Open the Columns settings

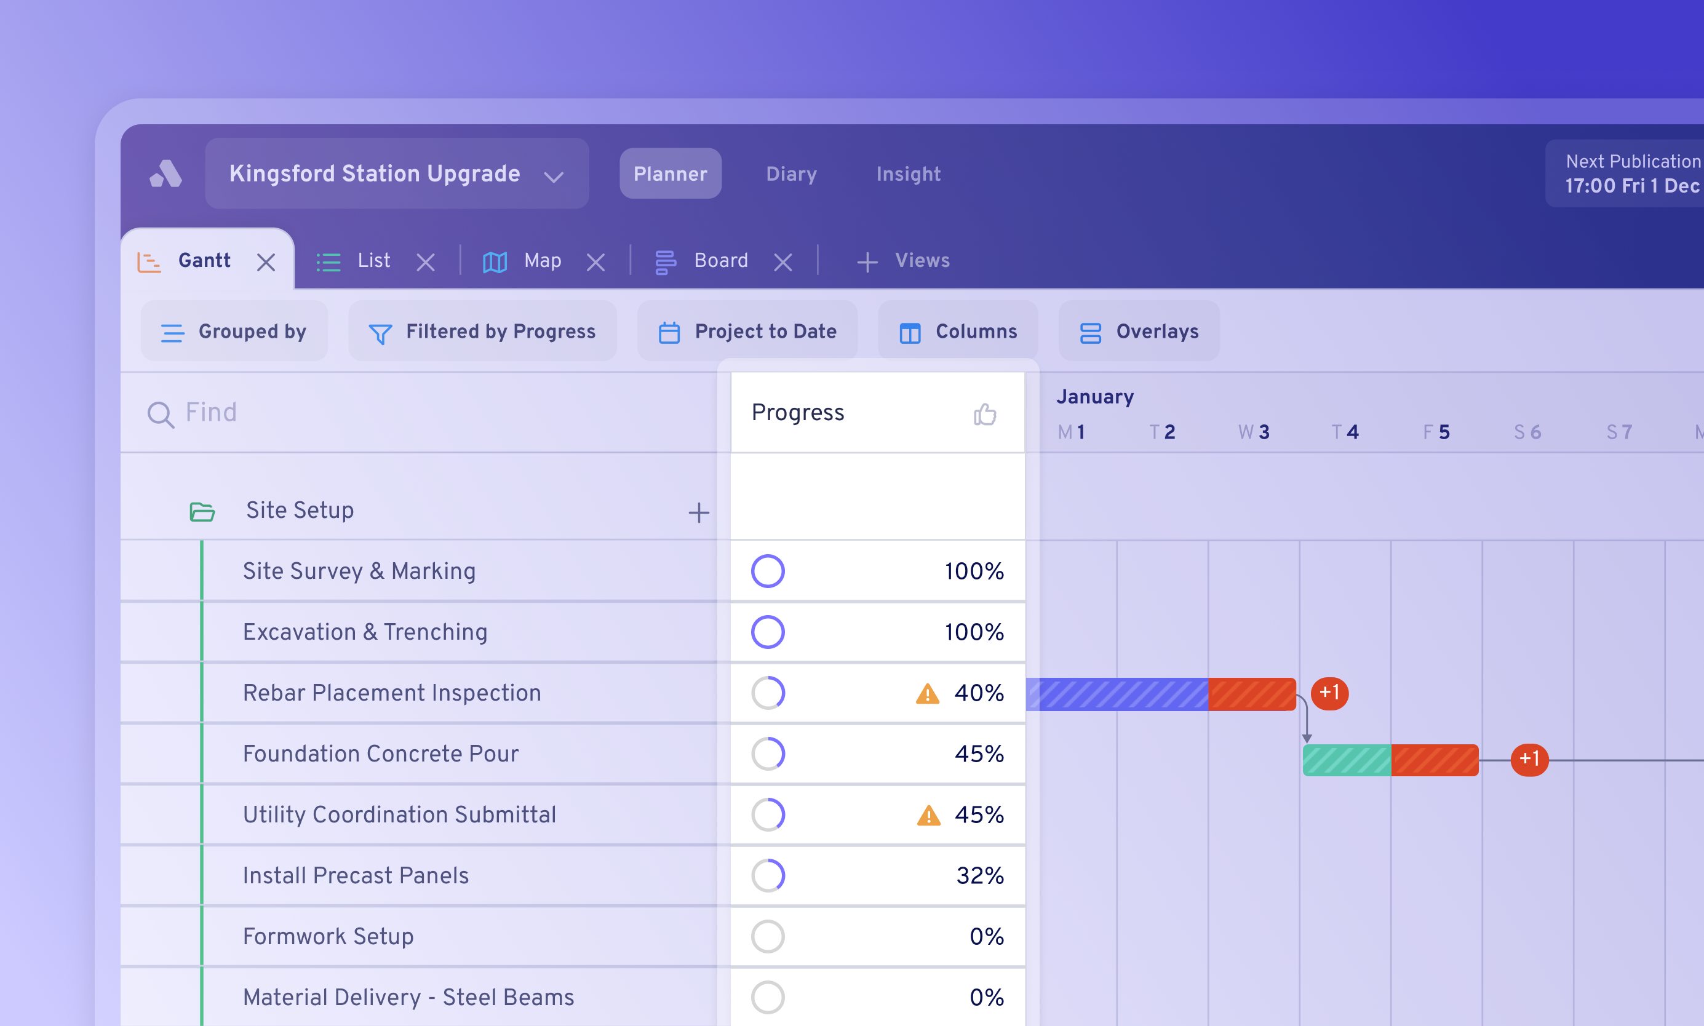click(x=958, y=331)
